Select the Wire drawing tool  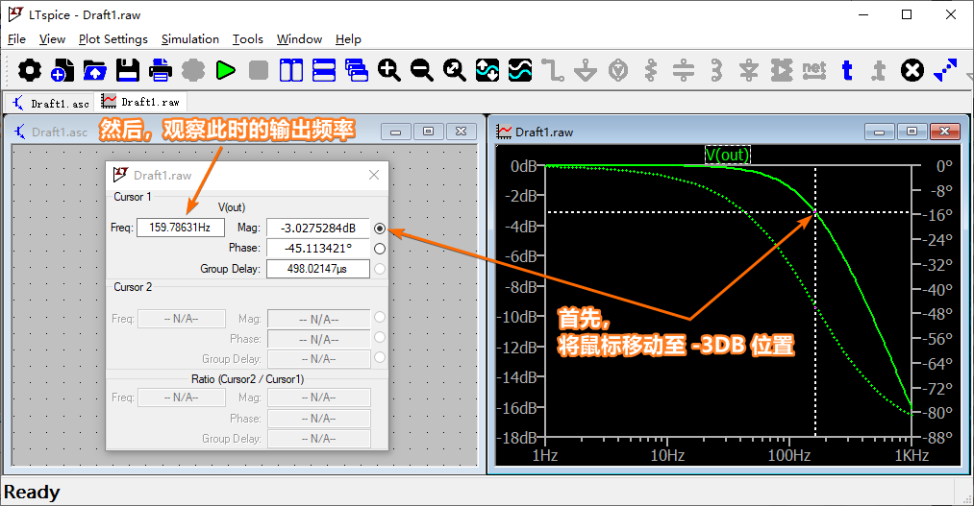[552, 70]
